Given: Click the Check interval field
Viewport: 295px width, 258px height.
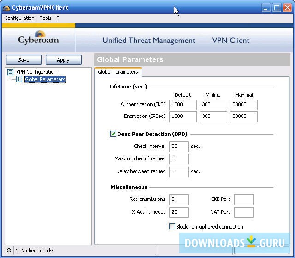Looking at the screenshot, I should tap(179, 147).
